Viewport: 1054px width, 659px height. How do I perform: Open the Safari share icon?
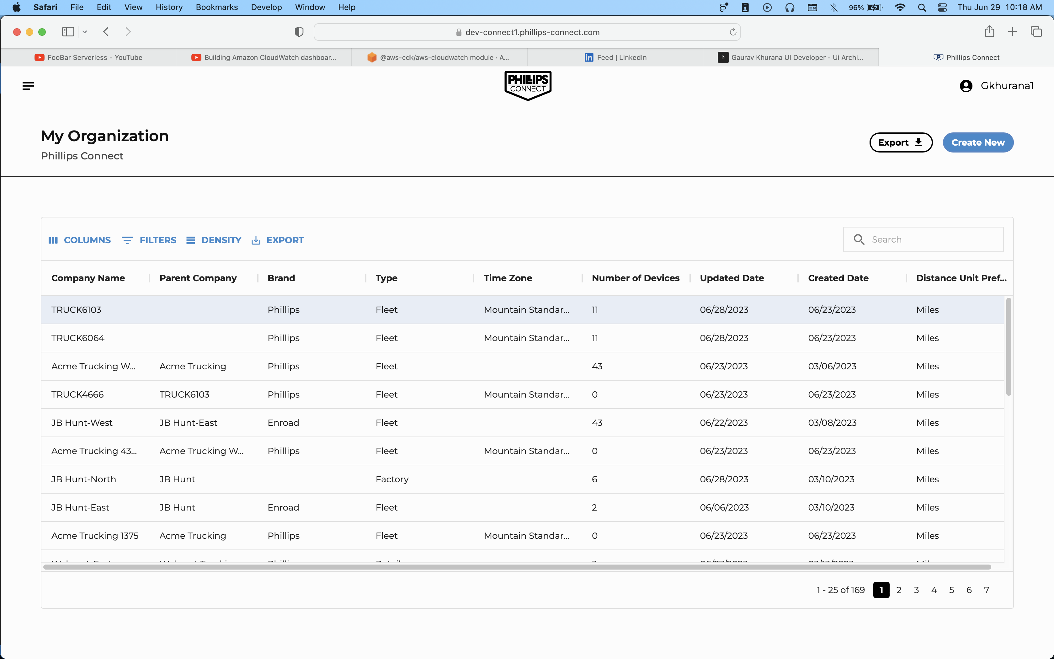pos(990,31)
